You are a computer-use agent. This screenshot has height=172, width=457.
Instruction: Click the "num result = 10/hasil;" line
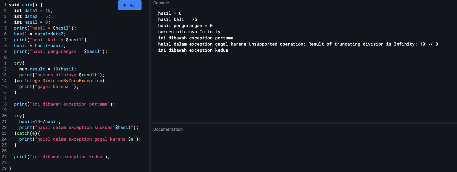click(x=47, y=69)
